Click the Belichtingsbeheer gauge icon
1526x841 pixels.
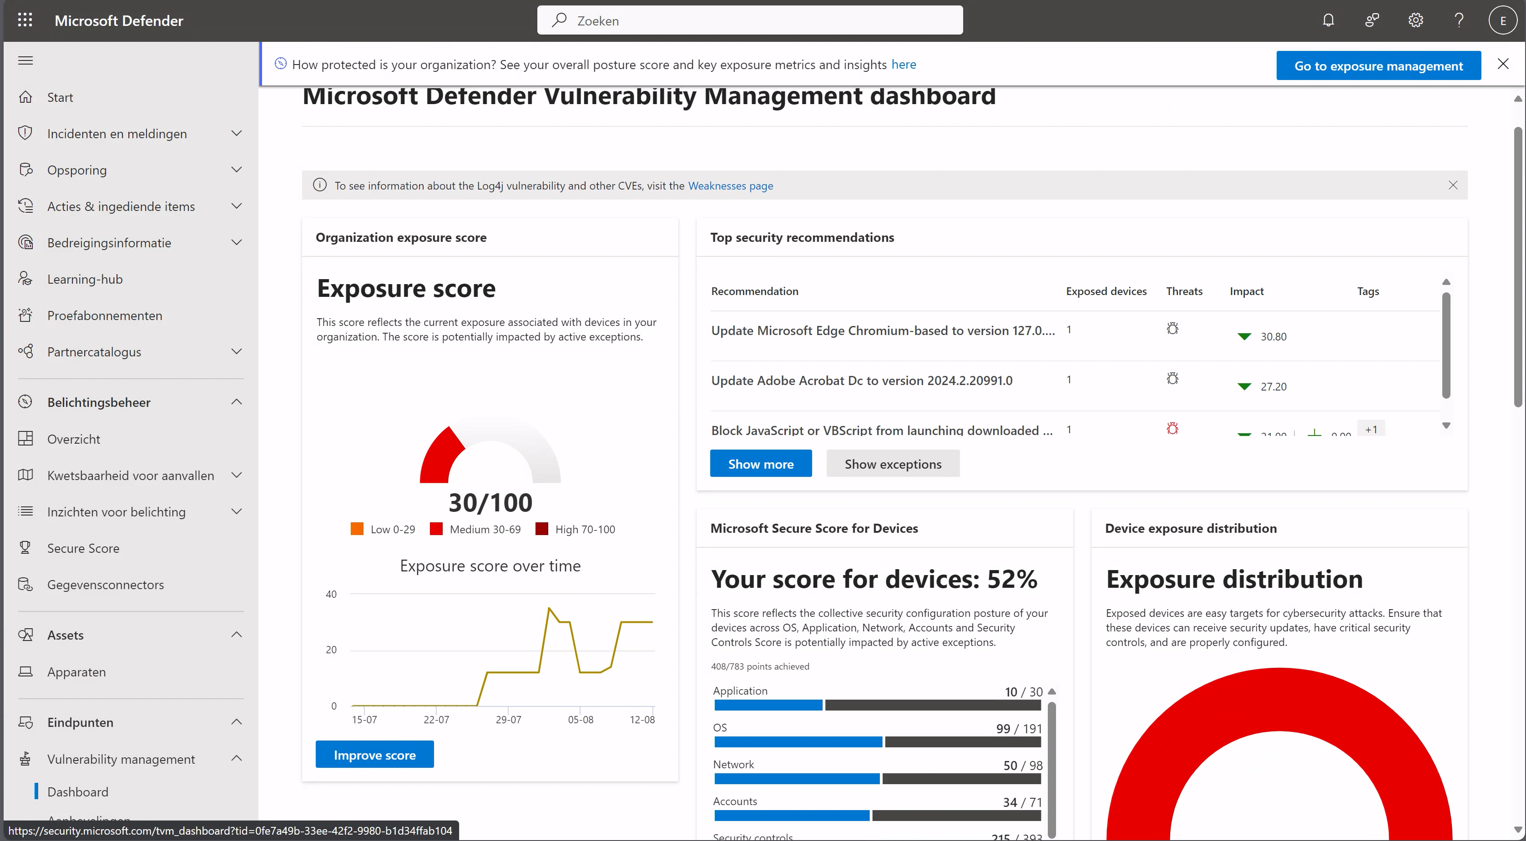(x=25, y=402)
